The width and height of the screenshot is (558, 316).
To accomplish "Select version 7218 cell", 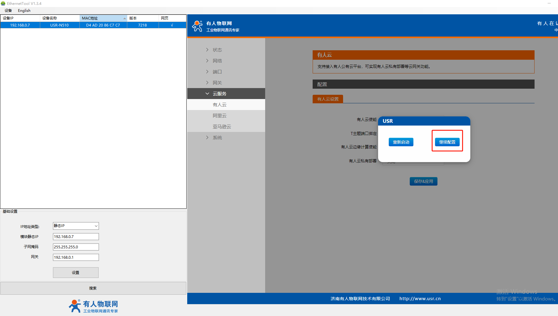I will [143, 25].
